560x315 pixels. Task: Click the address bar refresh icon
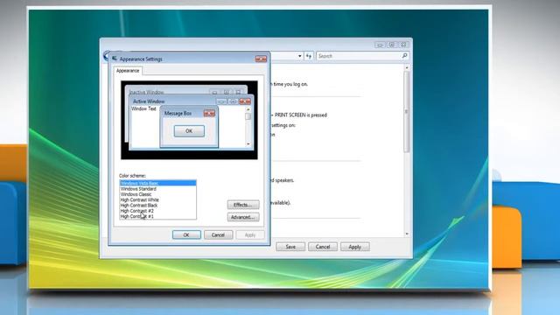pyautogui.click(x=309, y=56)
